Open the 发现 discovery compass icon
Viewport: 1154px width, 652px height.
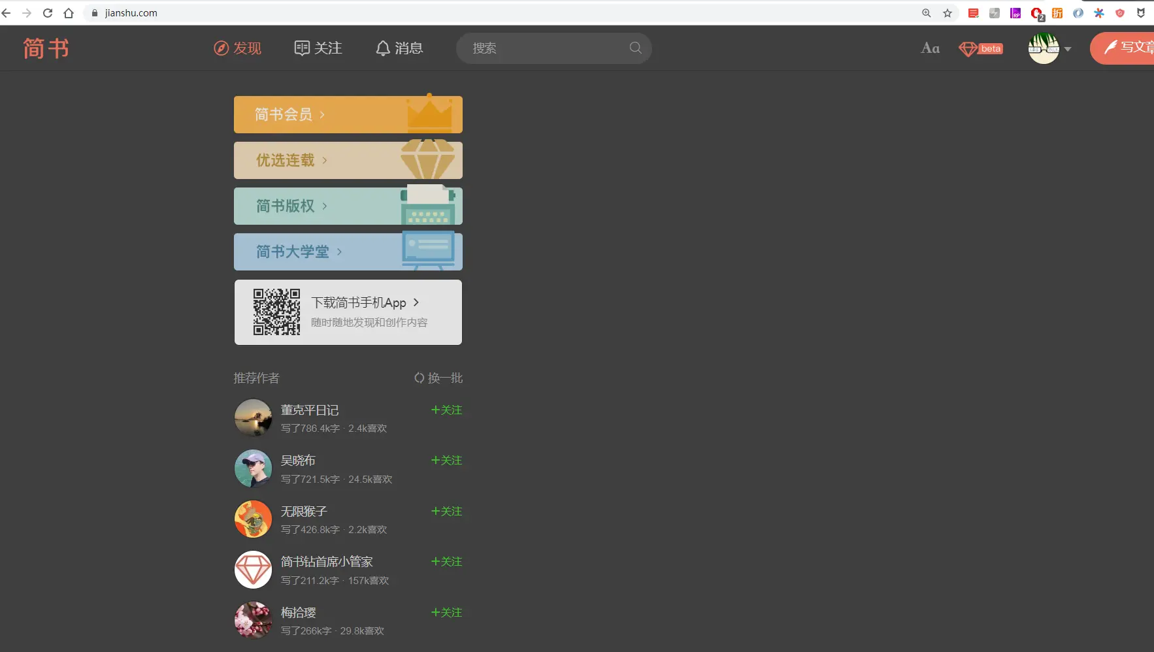220,48
